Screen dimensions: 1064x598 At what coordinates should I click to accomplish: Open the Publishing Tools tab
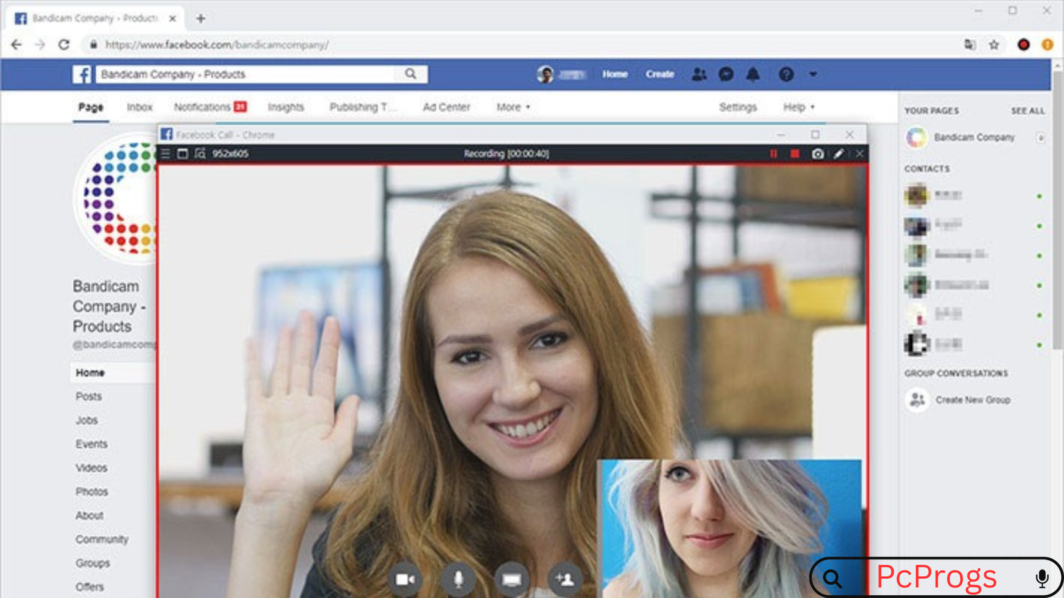click(x=363, y=107)
